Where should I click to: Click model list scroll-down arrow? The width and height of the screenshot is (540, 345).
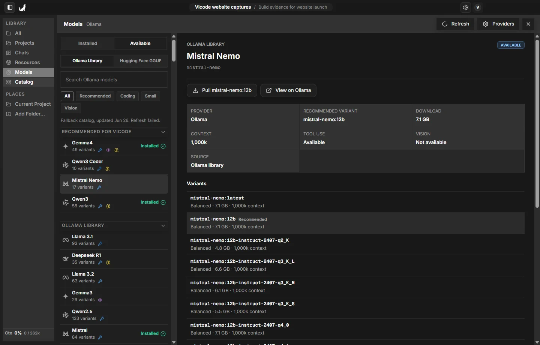click(x=174, y=342)
